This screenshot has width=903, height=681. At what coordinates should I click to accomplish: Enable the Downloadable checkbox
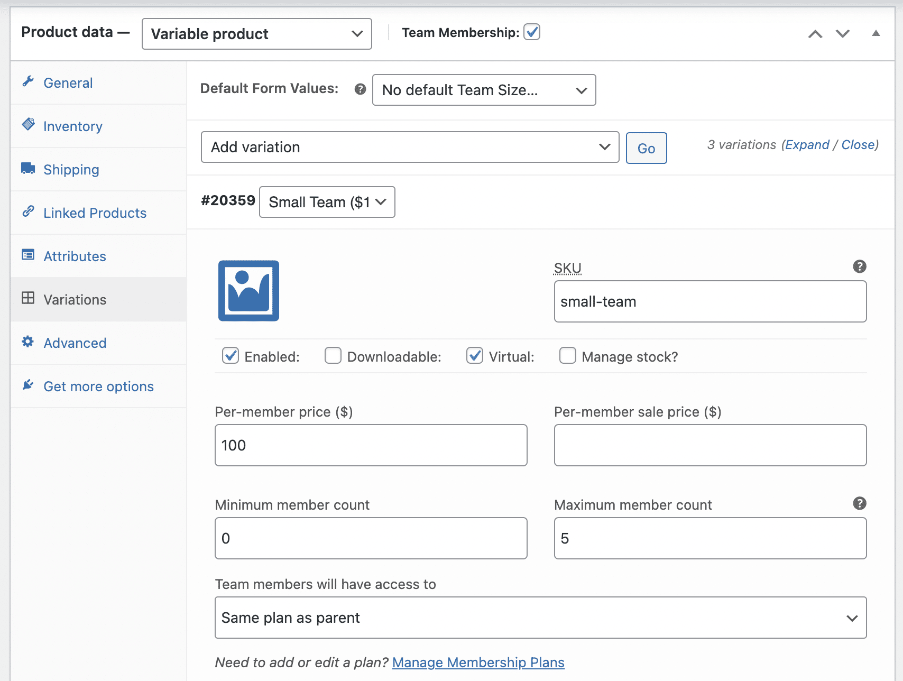tap(333, 356)
